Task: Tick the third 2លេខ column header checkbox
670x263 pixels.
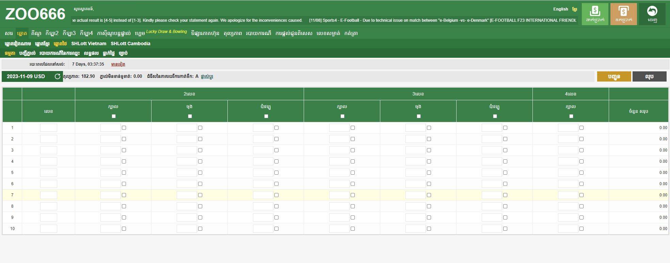Action: [266, 116]
